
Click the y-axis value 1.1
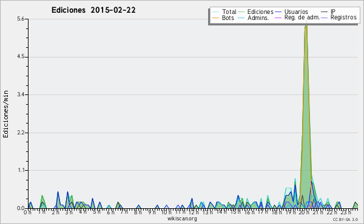(x=21, y=170)
